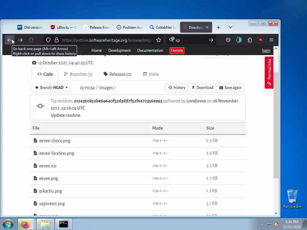Open the Extensions puzzle icon

pyautogui.click(x=250, y=40)
